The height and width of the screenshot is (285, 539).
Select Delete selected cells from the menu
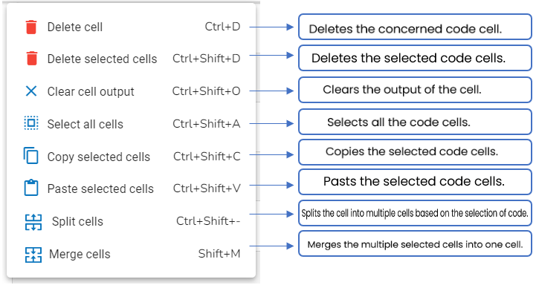tap(132, 59)
